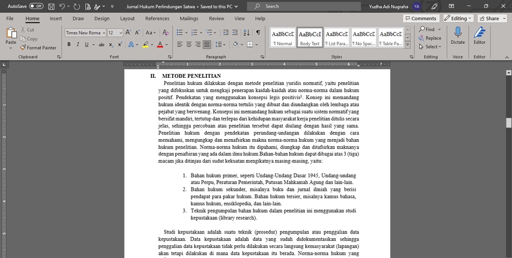This screenshot has width=512, height=258.
Task: Toggle Bold formatting
Action: 69,45
